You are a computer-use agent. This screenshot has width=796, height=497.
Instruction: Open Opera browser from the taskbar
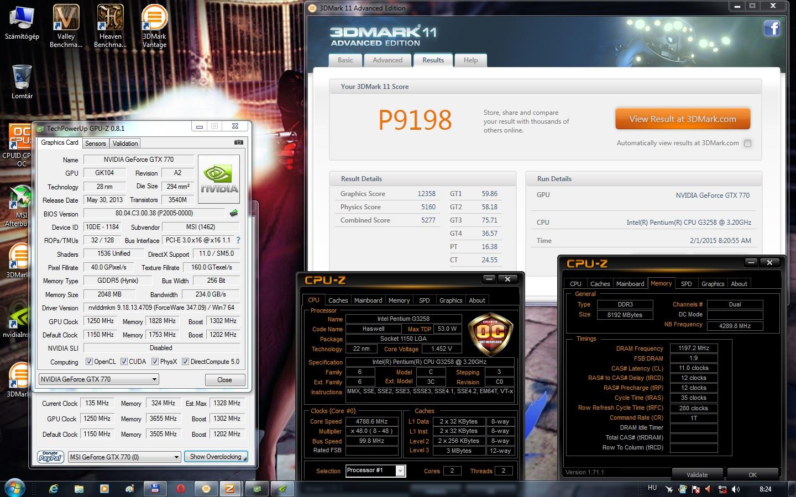[181, 489]
